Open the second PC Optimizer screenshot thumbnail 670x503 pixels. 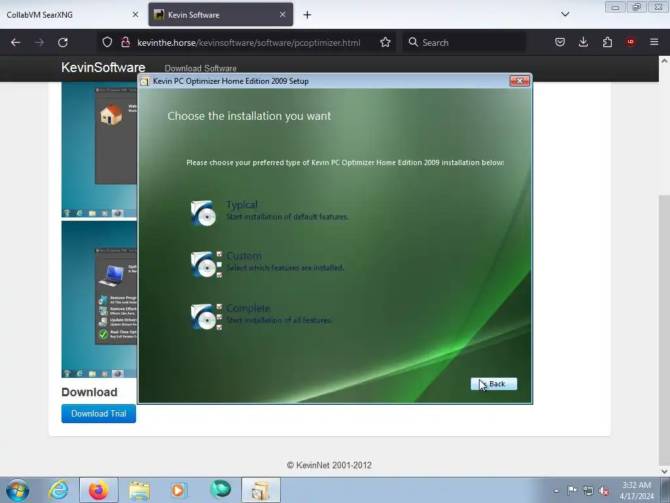coord(99,299)
